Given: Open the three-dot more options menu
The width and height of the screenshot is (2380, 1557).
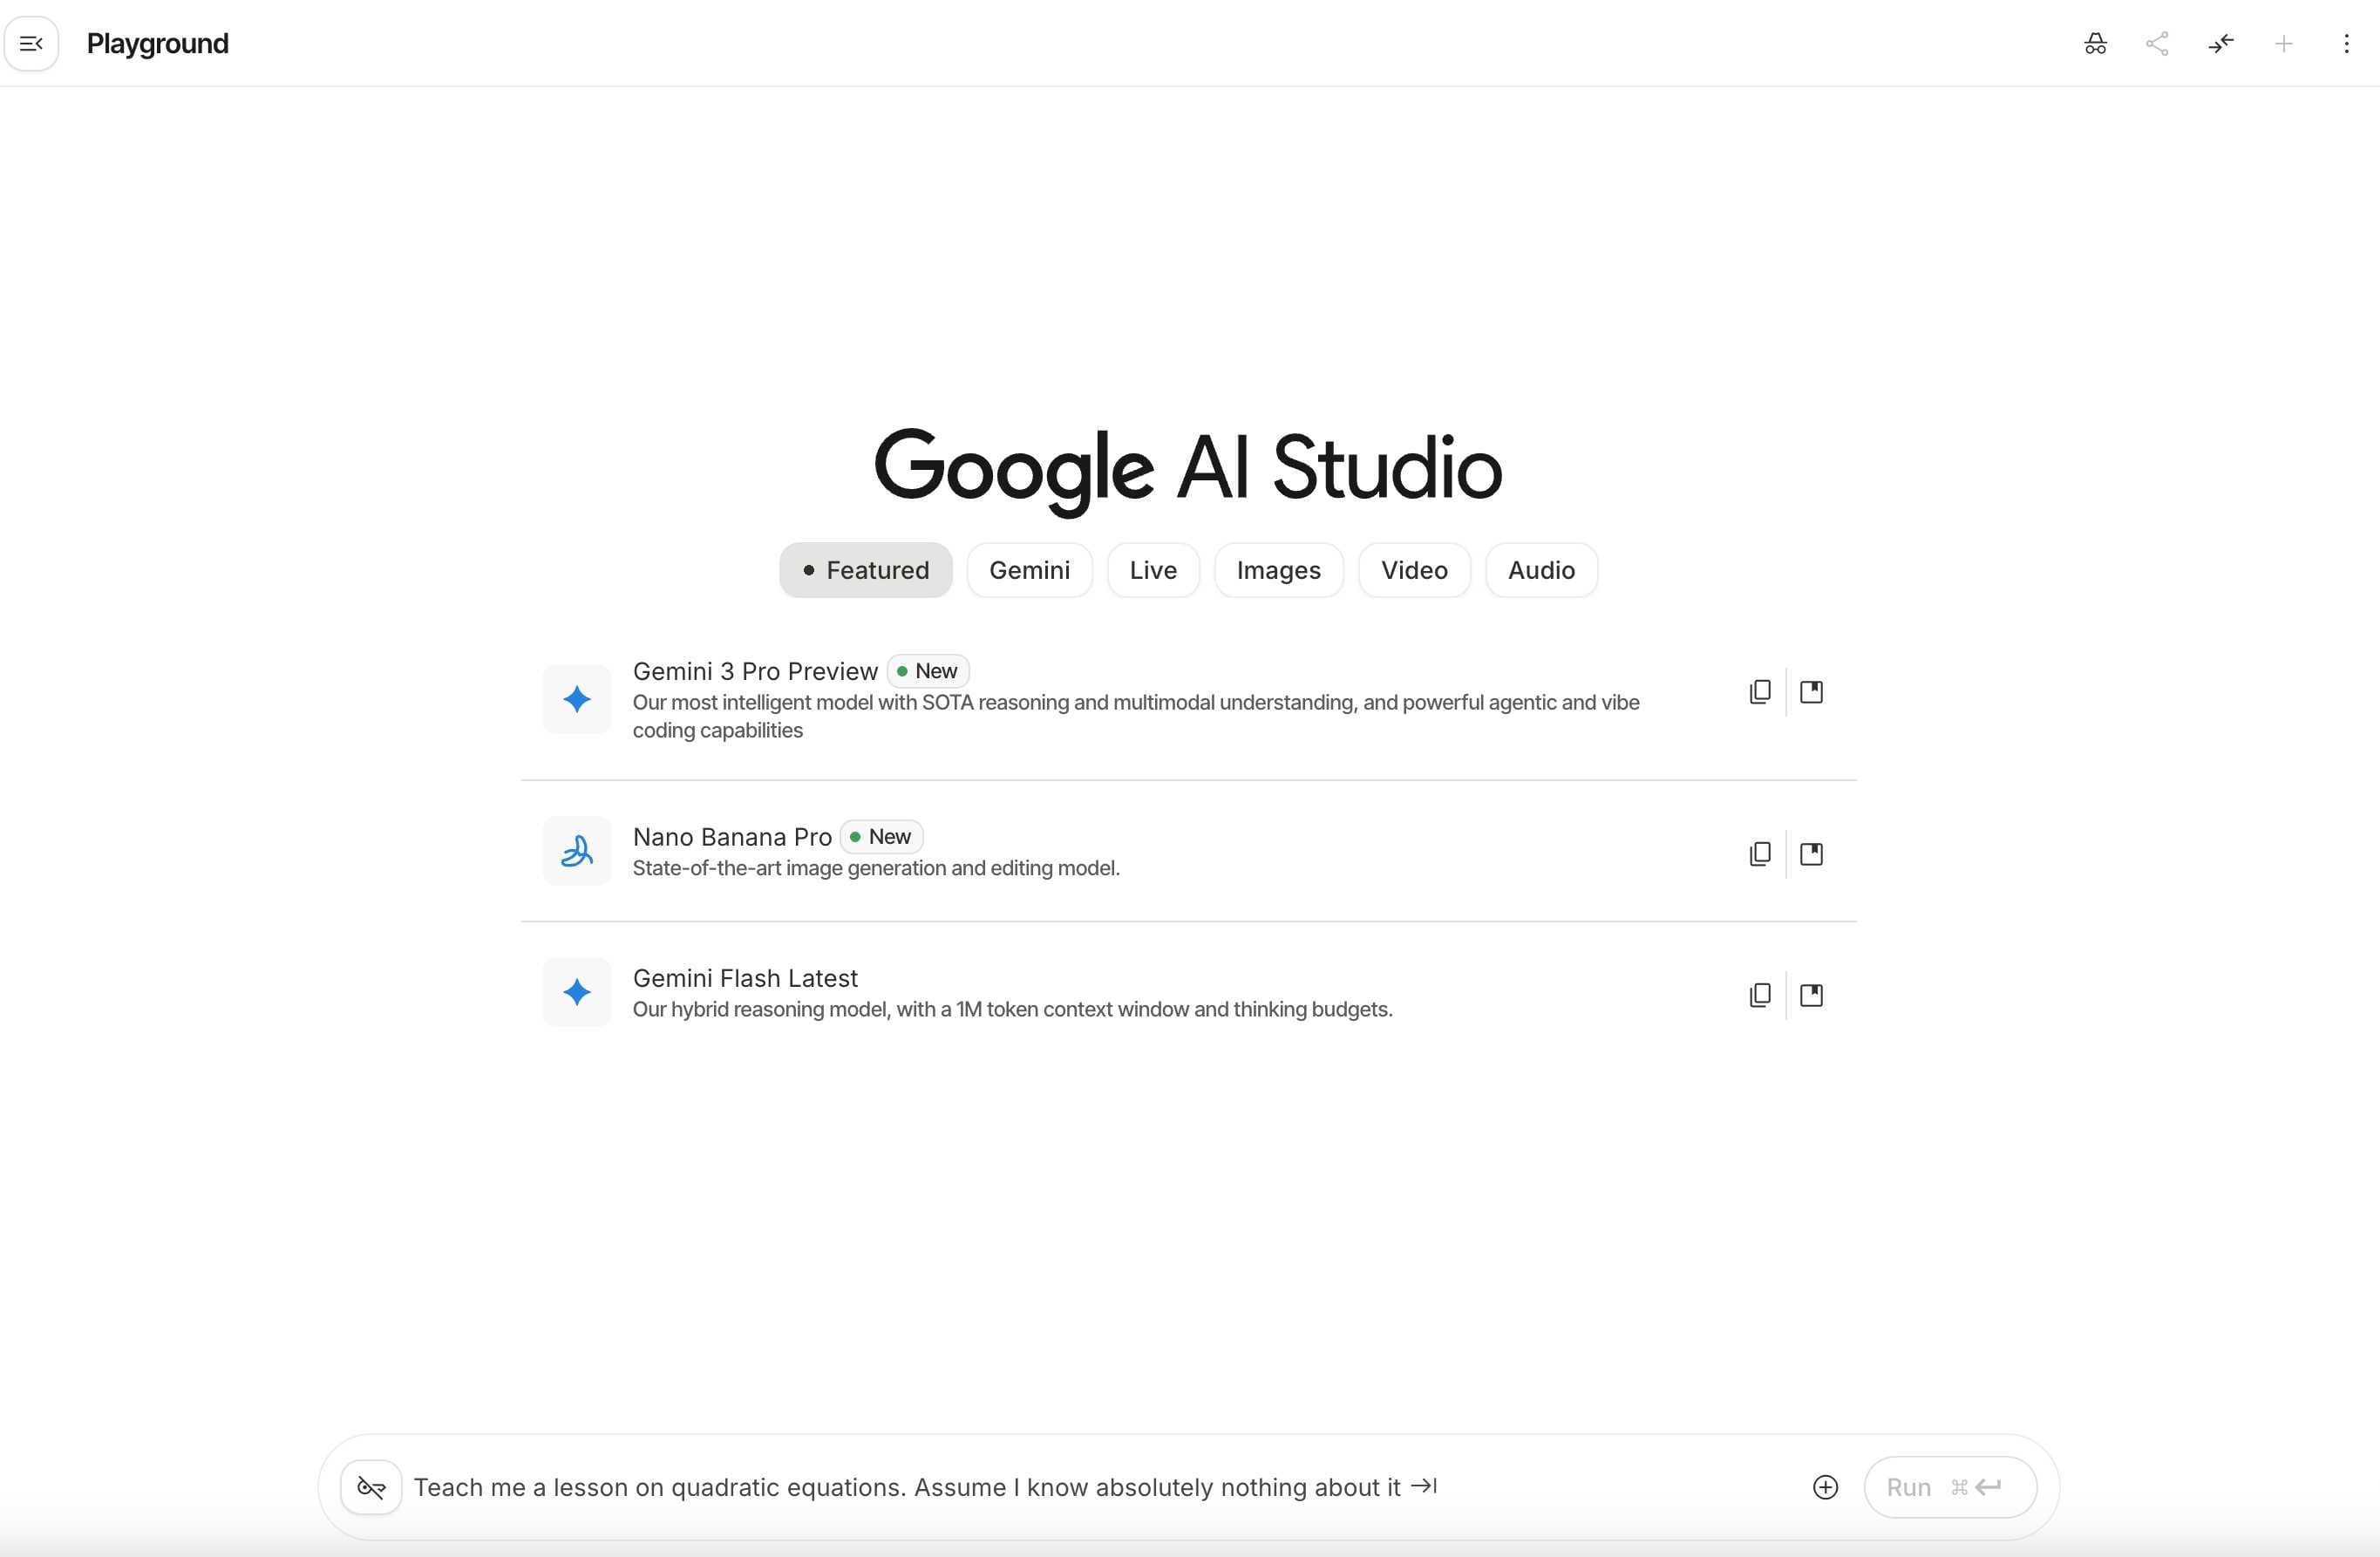Looking at the screenshot, I should tap(2346, 43).
